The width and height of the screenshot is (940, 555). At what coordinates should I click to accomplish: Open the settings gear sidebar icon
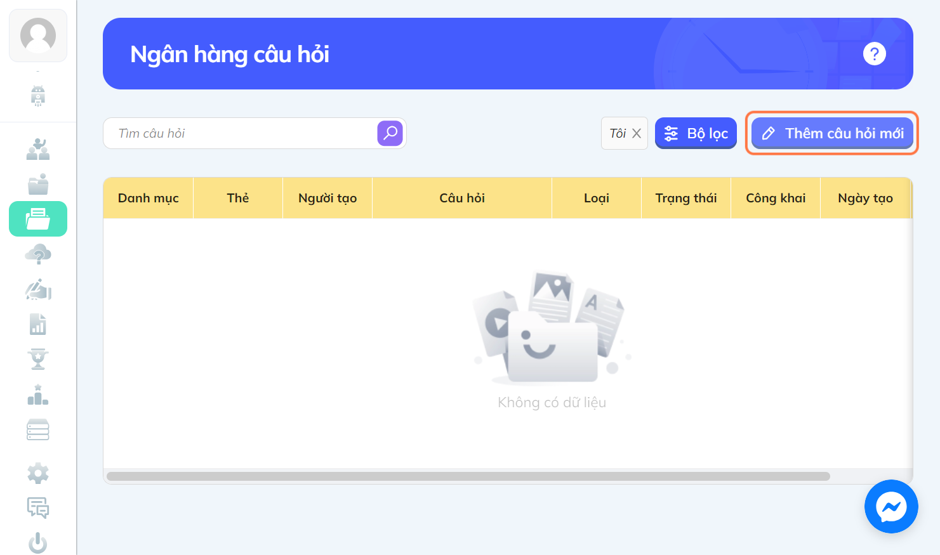pyautogui.click(x=38, y=473)
